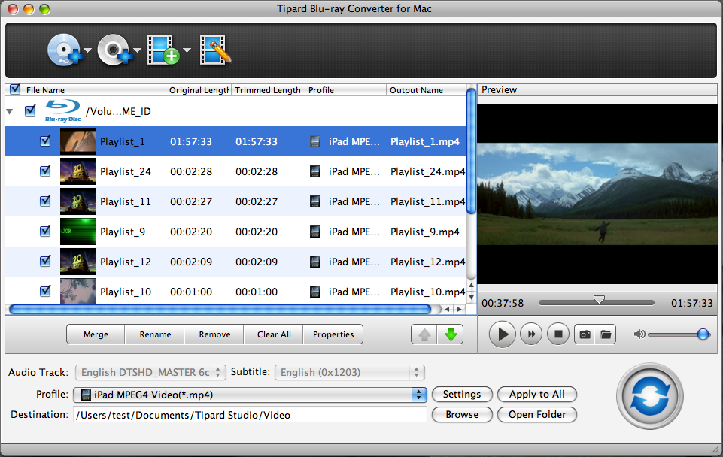Click the profile icon in Playlist_10 row

tap(315, 292)
